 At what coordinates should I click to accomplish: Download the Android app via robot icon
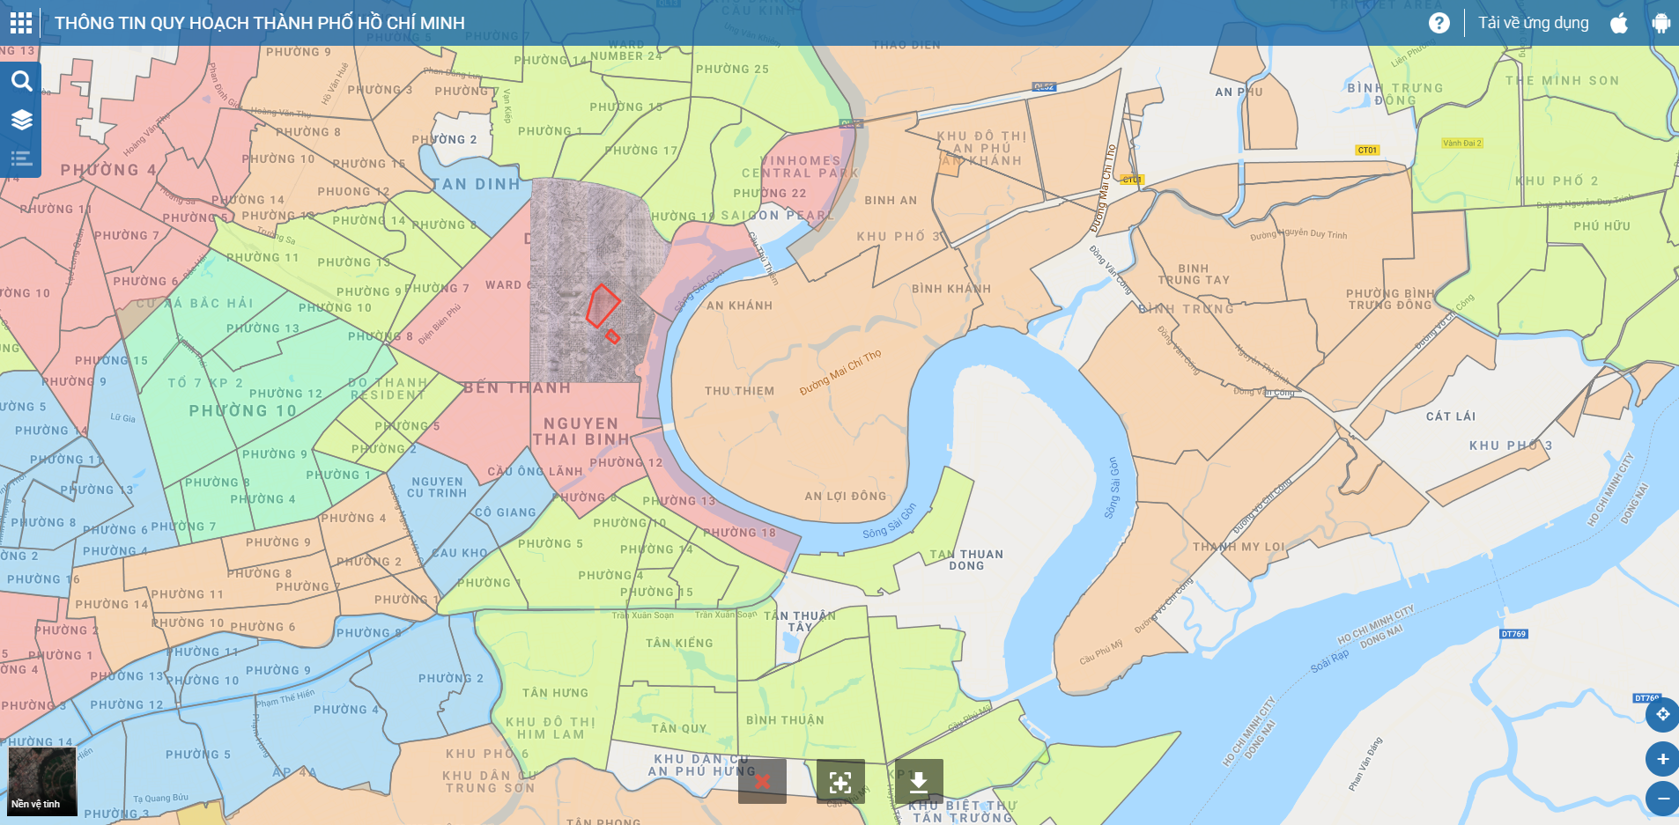coord(1661,23)
